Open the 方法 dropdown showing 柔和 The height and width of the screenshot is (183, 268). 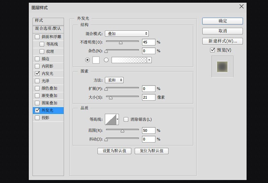114,80
